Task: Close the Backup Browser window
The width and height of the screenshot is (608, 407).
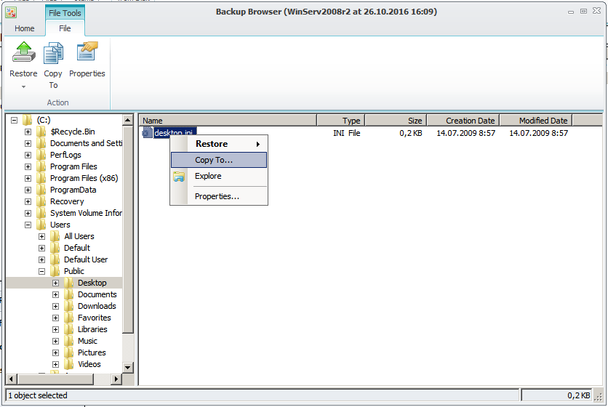Action: [597, 11]
